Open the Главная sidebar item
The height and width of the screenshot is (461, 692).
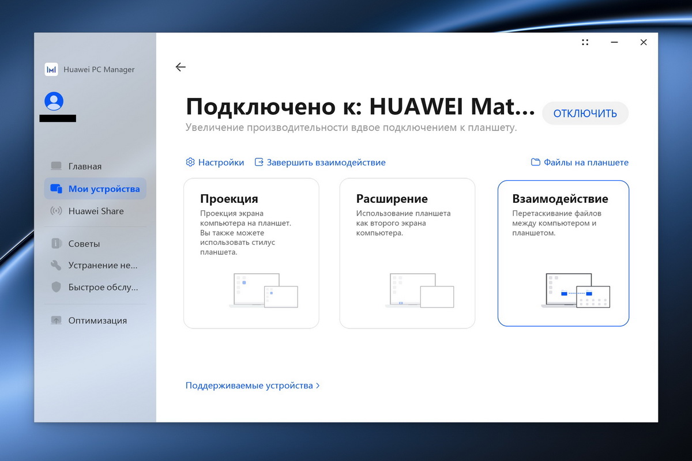click(x=95, y=166)
